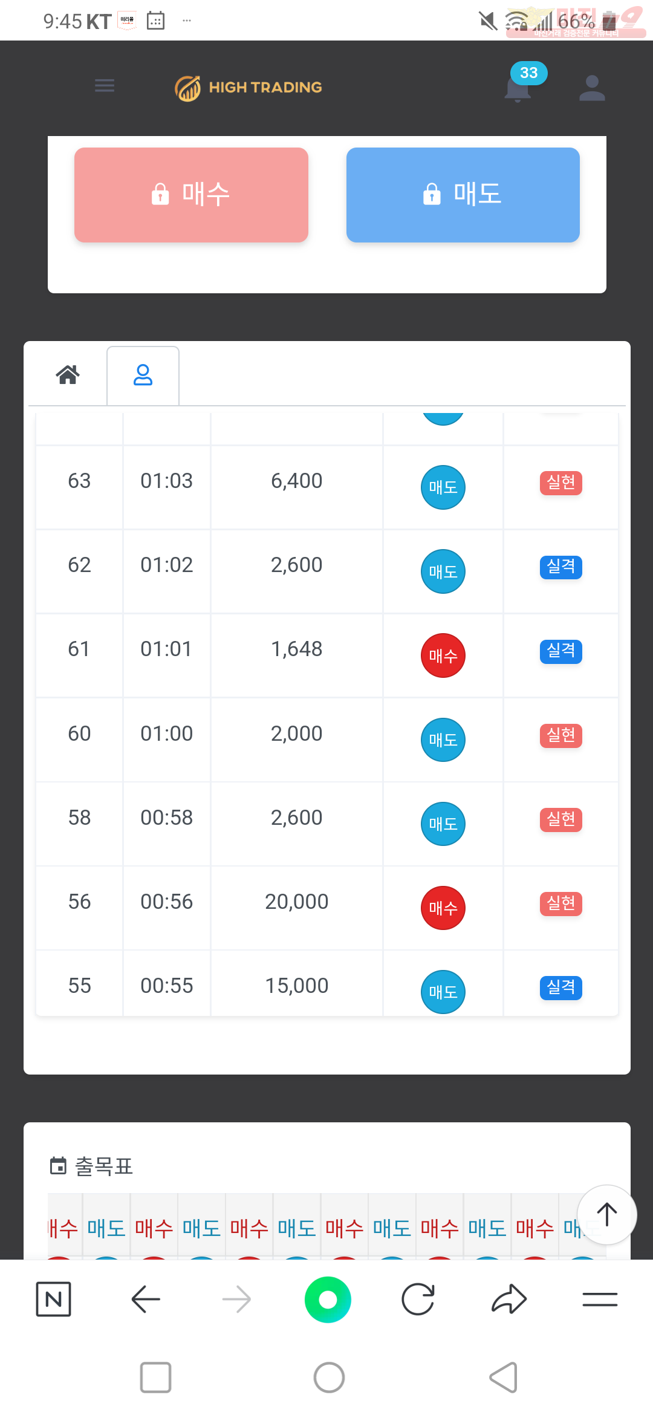Tap the locked 매수 buy button
The height and width of the screenshot is (1415, 653).
coord(191,195)
